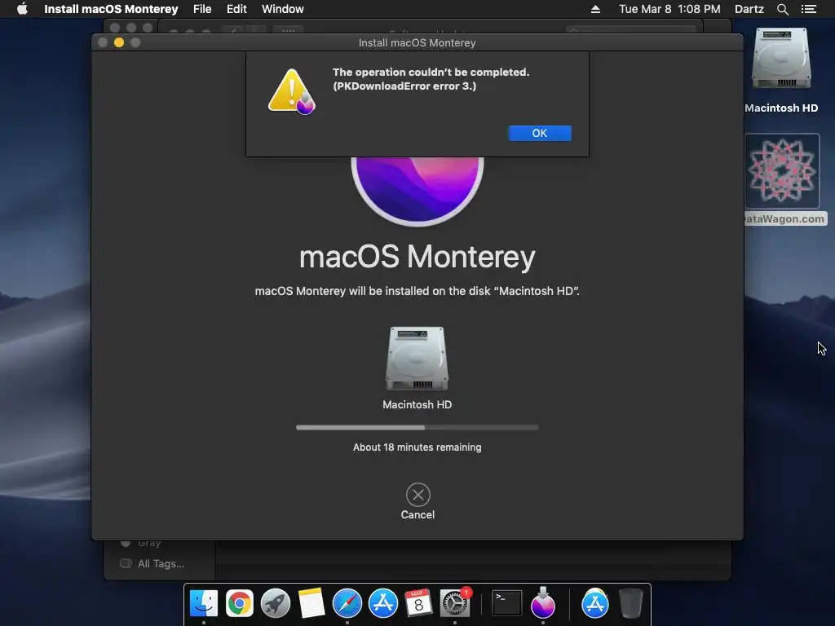The height and width of the screenshot is (626, 835).
Task: Click the large macOS Monterey heading
Action: 417,257
